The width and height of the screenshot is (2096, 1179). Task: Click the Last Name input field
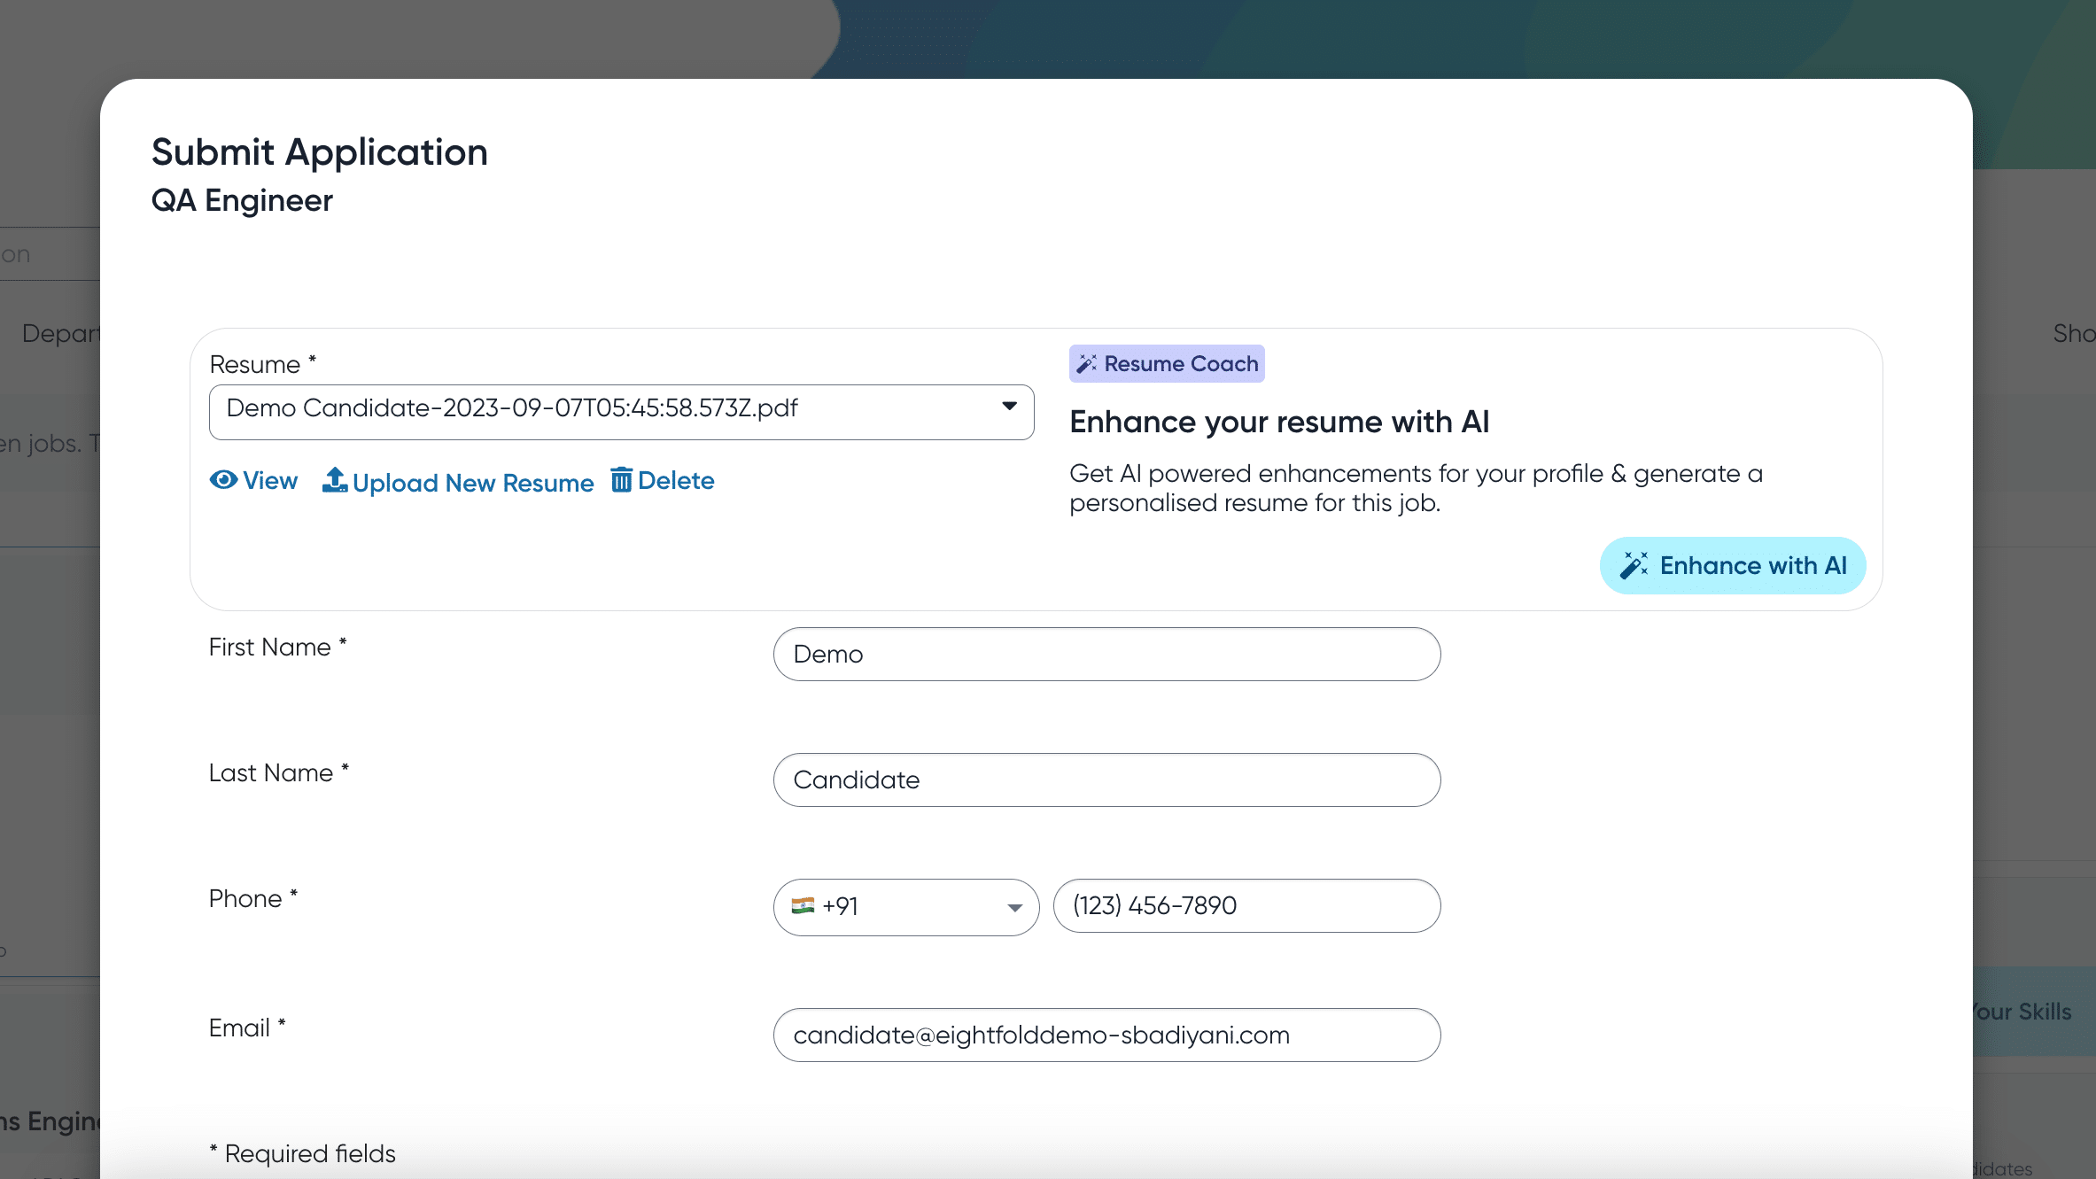[x=1107, y=780]
